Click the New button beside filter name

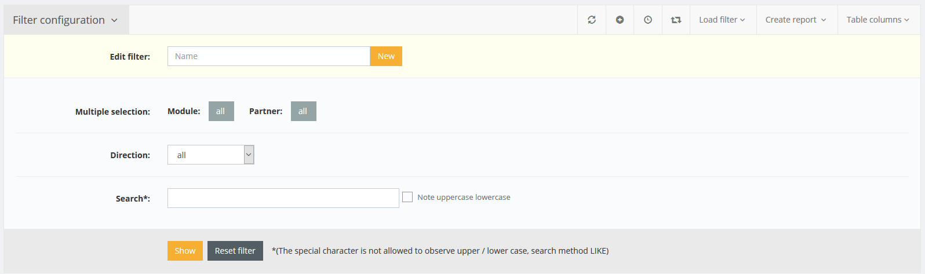(386, 56)
